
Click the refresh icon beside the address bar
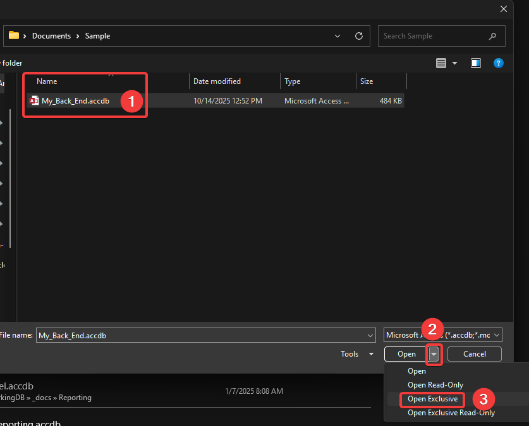point(359,36)
